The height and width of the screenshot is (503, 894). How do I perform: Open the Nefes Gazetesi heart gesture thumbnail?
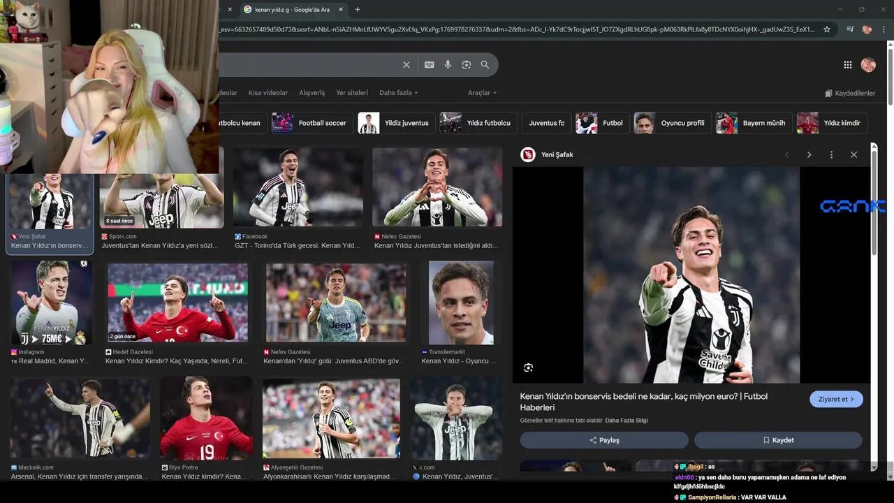(437, 187)
